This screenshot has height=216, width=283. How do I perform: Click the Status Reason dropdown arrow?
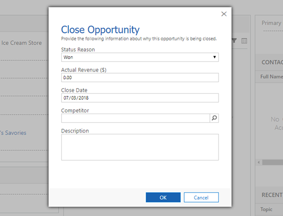(215, 57)
